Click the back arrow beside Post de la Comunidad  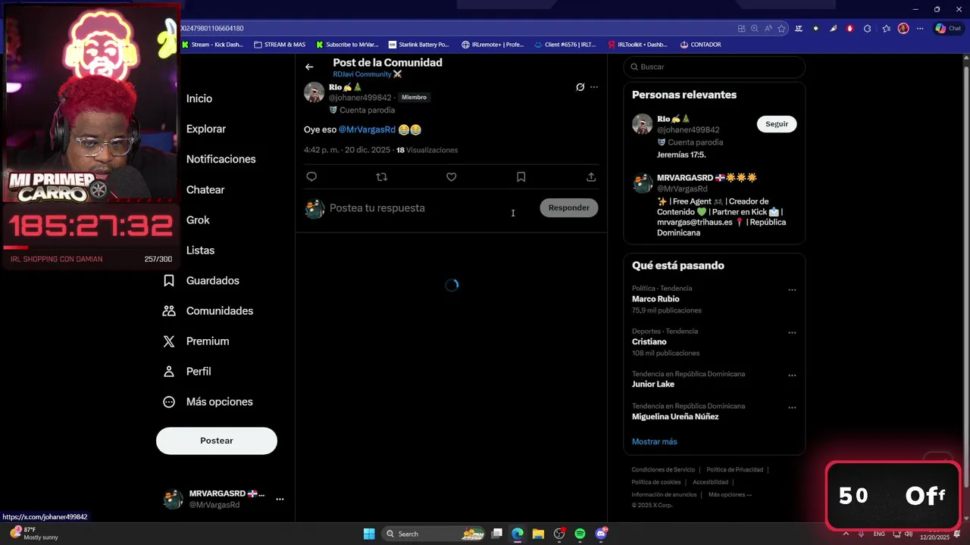click(x=309, y=67)
